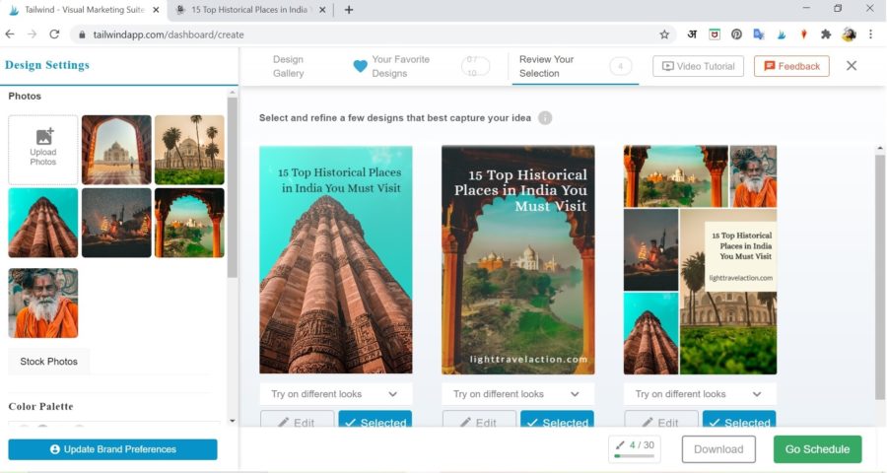Viewport: 887px width, 473px height.
Task: Click the Favorite Designs count badge
Action: (475, 66)
